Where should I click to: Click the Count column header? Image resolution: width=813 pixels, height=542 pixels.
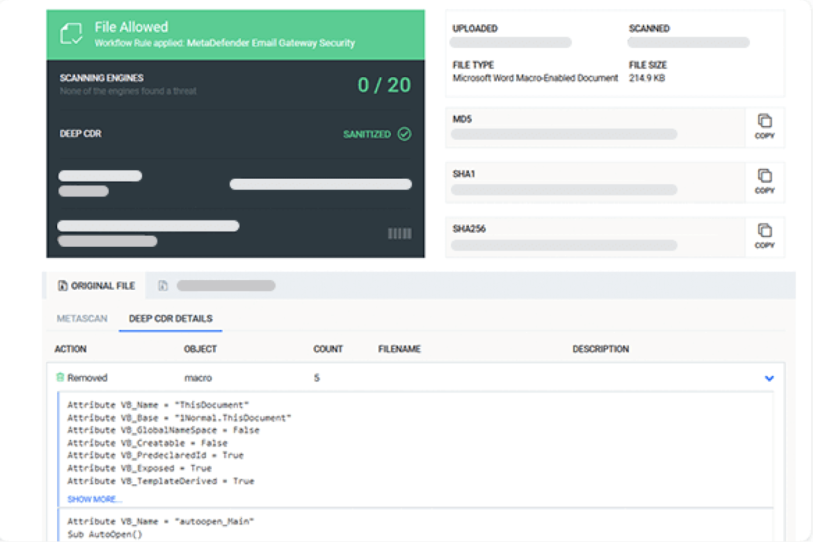click(x=328, y=349)
